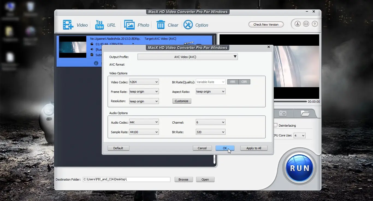This screenshot has width=373, height=201.
Task: Open the Output Profile dropdown
Action: pyautogui.click(x=188, y=57)
